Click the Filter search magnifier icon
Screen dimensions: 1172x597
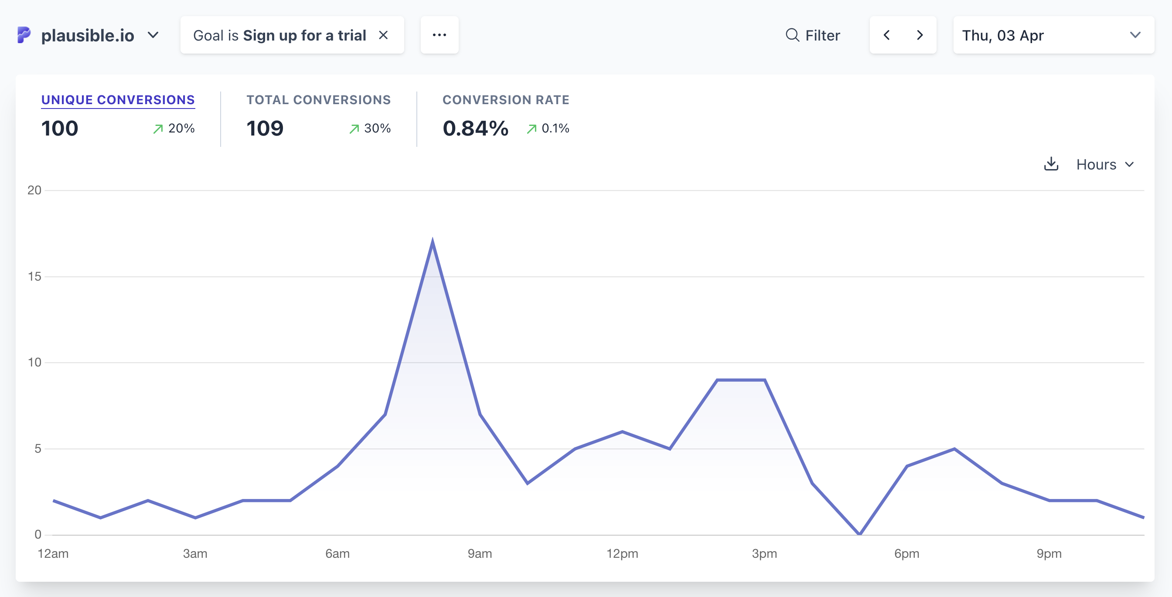coord(792,35)
